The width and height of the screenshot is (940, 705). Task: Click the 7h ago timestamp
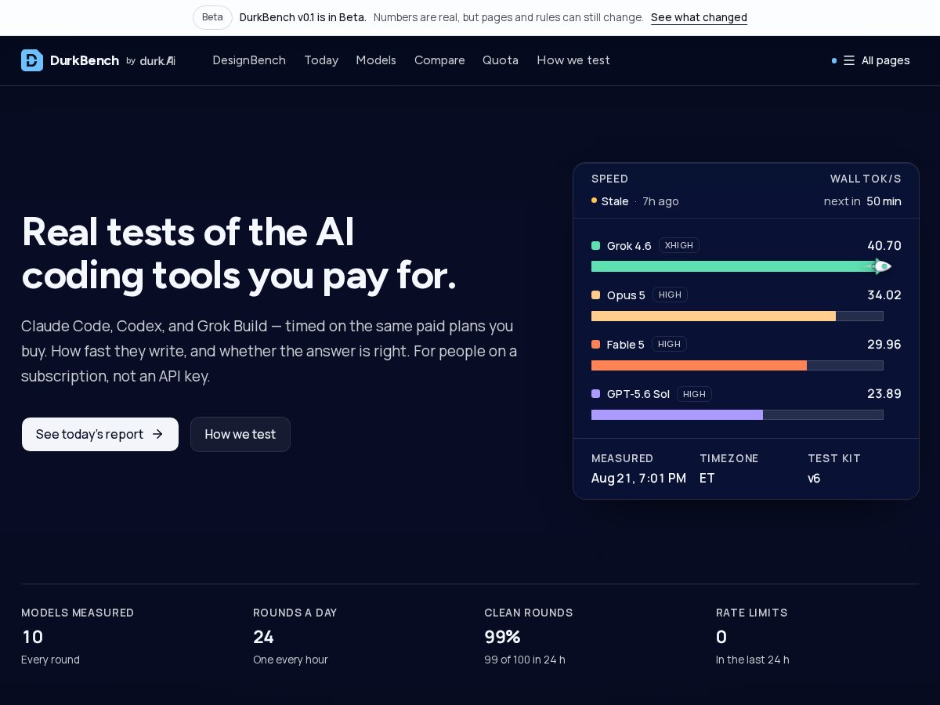click(660, 201)
